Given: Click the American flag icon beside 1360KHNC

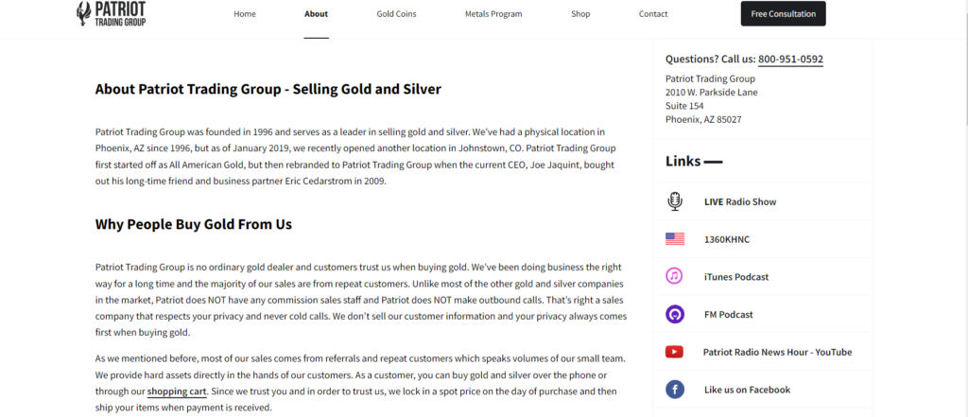Looking at the screenshot, I should pyautogui.click(x=675, y=239).
